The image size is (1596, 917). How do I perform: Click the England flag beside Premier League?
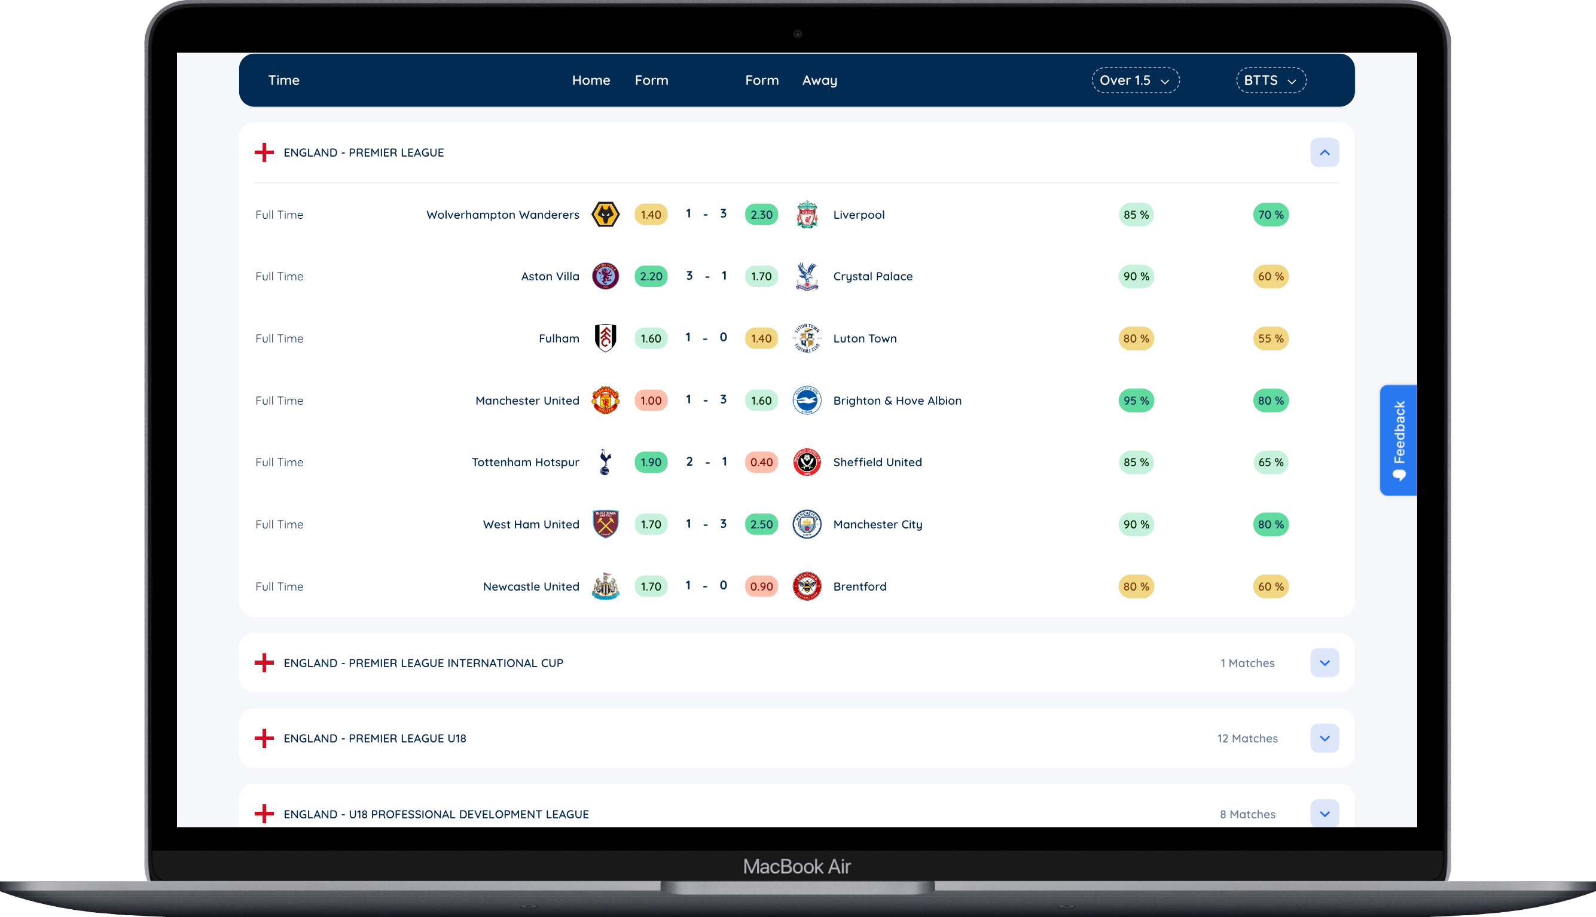[264, 152]
